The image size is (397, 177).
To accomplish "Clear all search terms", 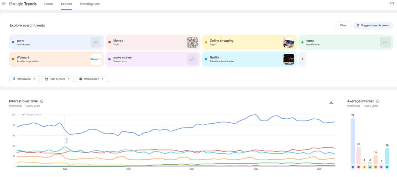I will [x=343, y=25].
